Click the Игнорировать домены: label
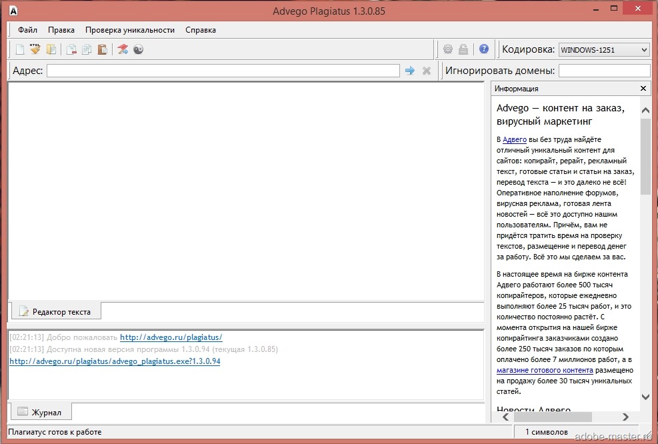Screen dimensions: 658x444 coord(500,71)
